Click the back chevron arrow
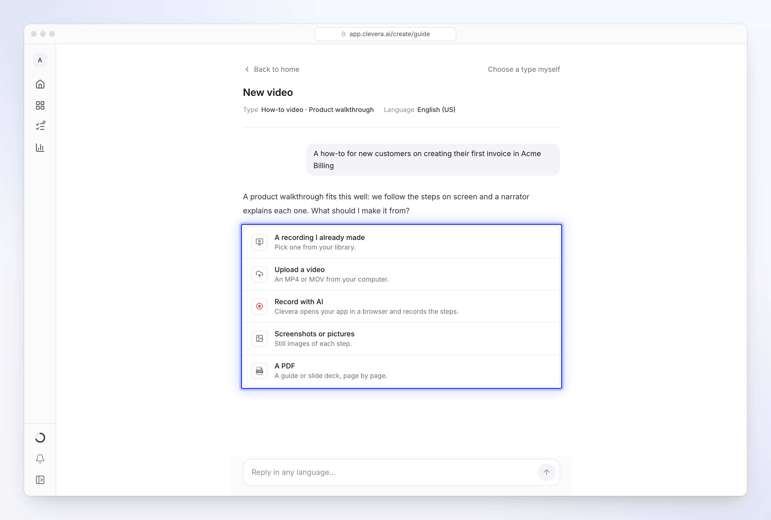The image size is (771, 520). pos(247,69)
